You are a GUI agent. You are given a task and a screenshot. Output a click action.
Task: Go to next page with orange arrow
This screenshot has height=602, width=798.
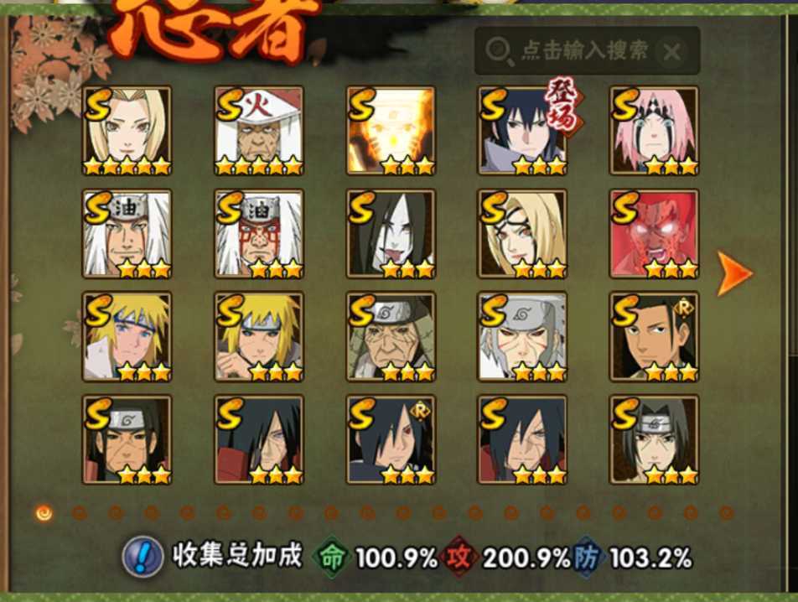click(x=733, y=273)
